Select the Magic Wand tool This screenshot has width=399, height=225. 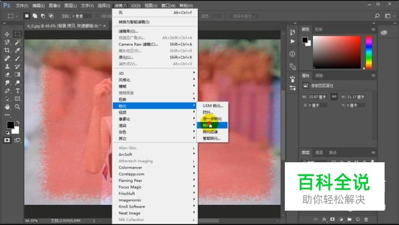tap(17, 42)
